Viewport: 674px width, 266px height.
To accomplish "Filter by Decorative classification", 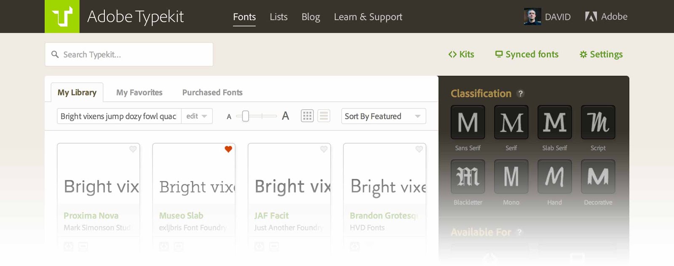I will 598,176.
